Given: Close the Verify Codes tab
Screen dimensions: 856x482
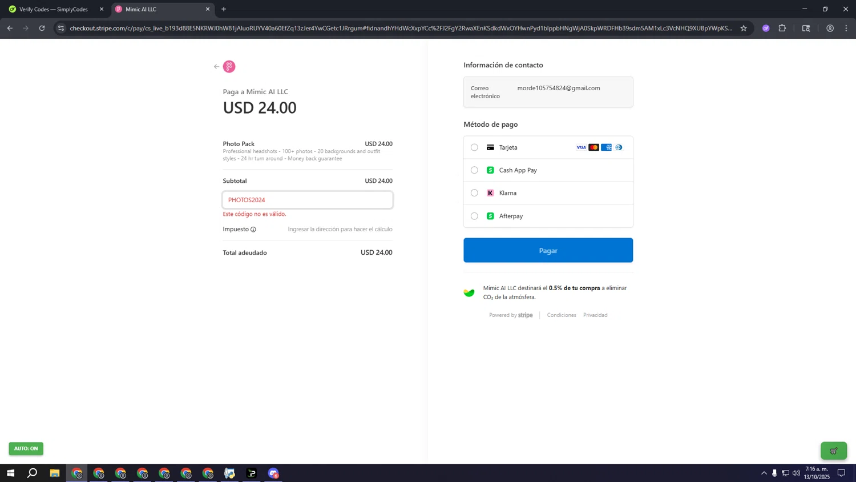Looking at the screenshot, I should [102, 9].
